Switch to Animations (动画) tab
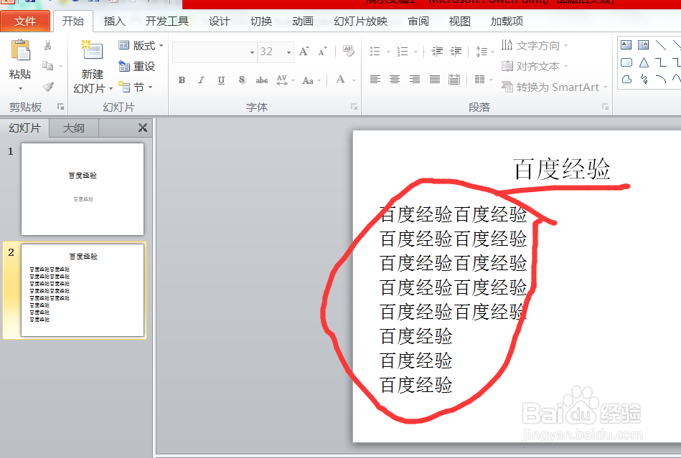This screenshot has width=681, height=458. 303,22
